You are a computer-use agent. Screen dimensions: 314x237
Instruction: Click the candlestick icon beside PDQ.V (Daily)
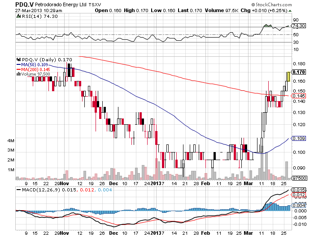pyautogui.click(x=19, y=59)
